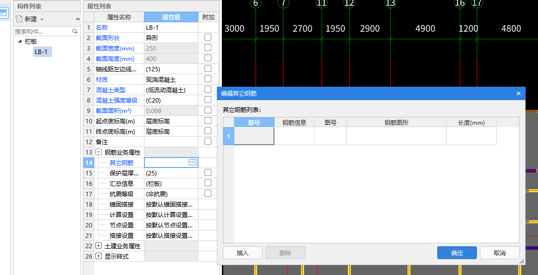The image size is (538, 275).
Task: Toggle the 混凝土类型 附加 checkbox
Action: coord(208,89)
